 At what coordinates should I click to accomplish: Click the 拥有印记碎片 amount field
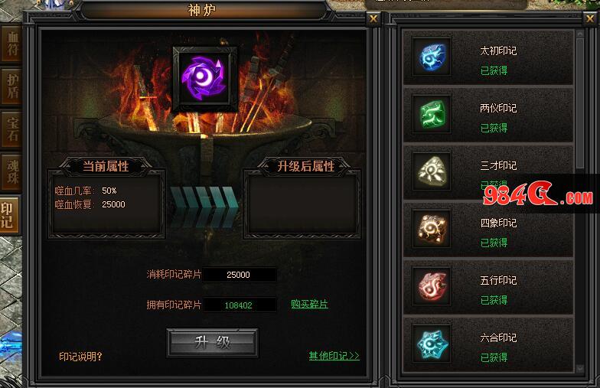pyautogui.click(x=240, y=305)
